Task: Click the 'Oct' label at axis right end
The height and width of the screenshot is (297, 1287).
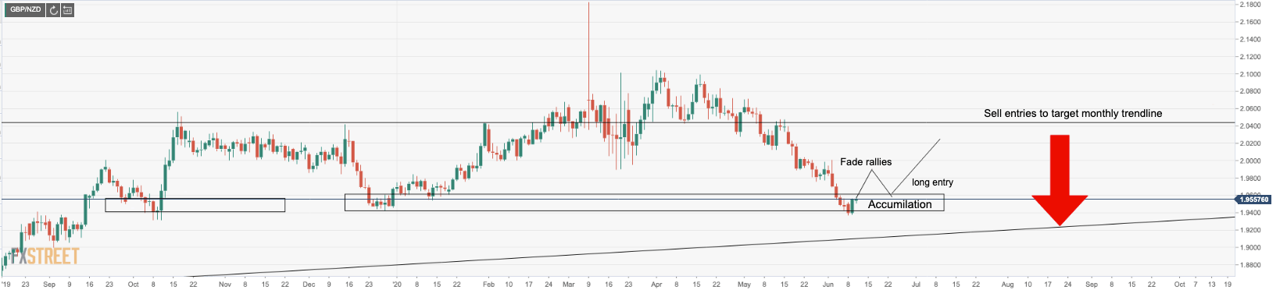Action: [x=1180, y=285]
